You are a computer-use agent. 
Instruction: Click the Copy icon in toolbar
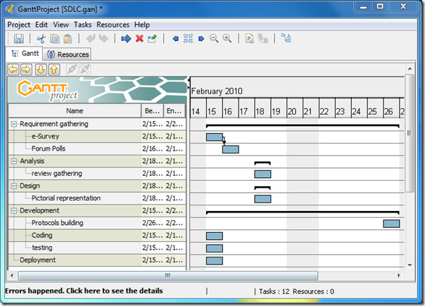tap(55, 39)
